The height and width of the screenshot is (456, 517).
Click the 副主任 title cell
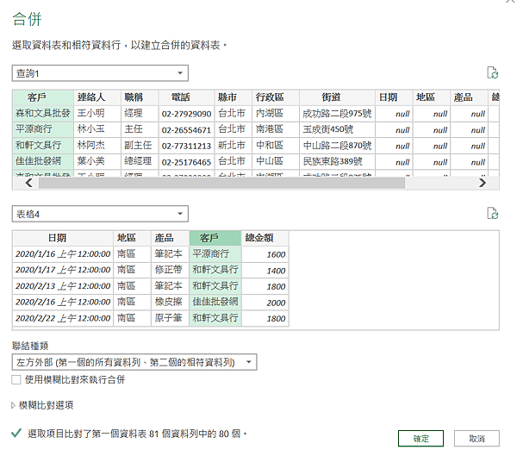140,145
